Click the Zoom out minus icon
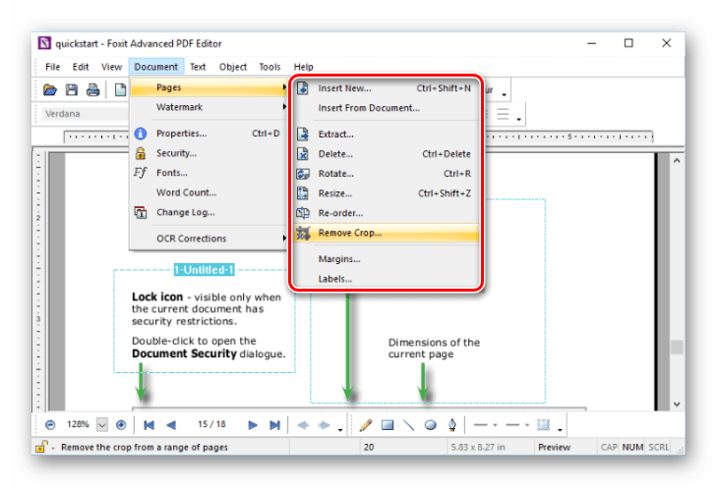The width and height of the screenshot is (717, 487). pyautogui.click(x=50, y=425)
